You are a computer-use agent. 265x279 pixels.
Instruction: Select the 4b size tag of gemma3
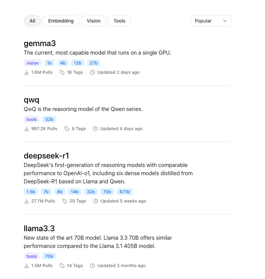click(x=63, y=63)
